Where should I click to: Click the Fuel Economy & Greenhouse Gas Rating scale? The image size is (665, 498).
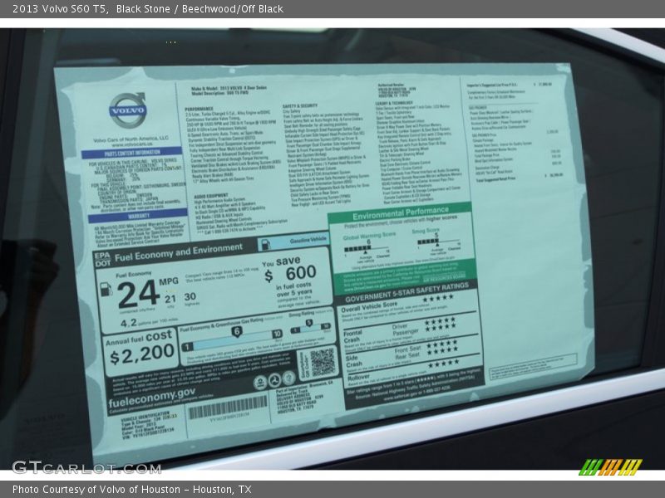point(233,339)
